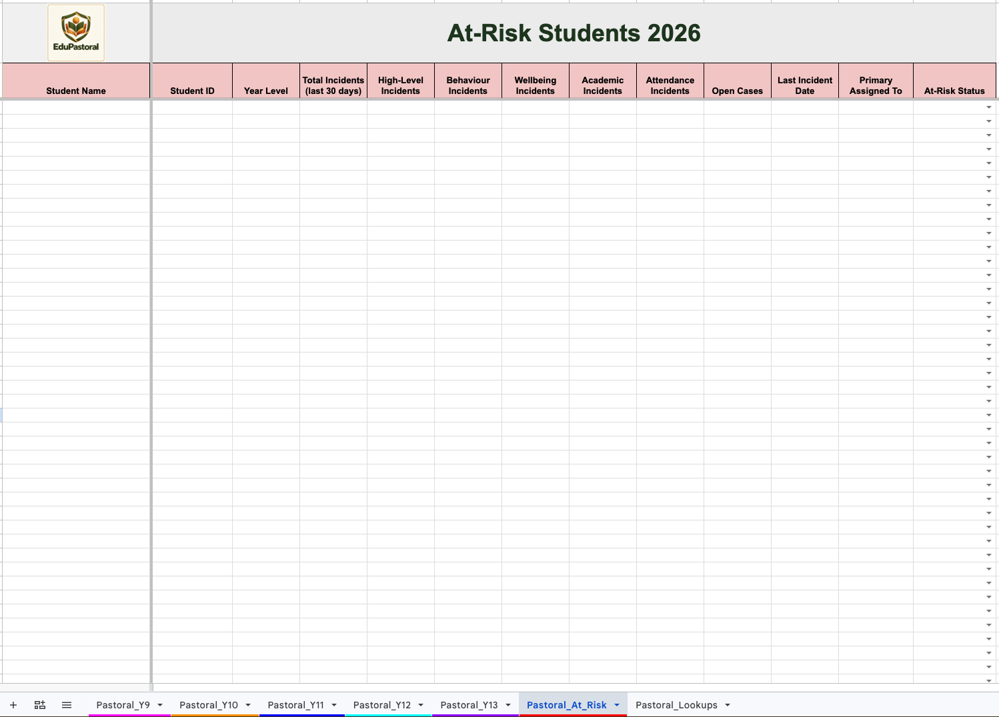Select the Open Cases header cell
The image size is (999, 717).
[x=738, y=81]
